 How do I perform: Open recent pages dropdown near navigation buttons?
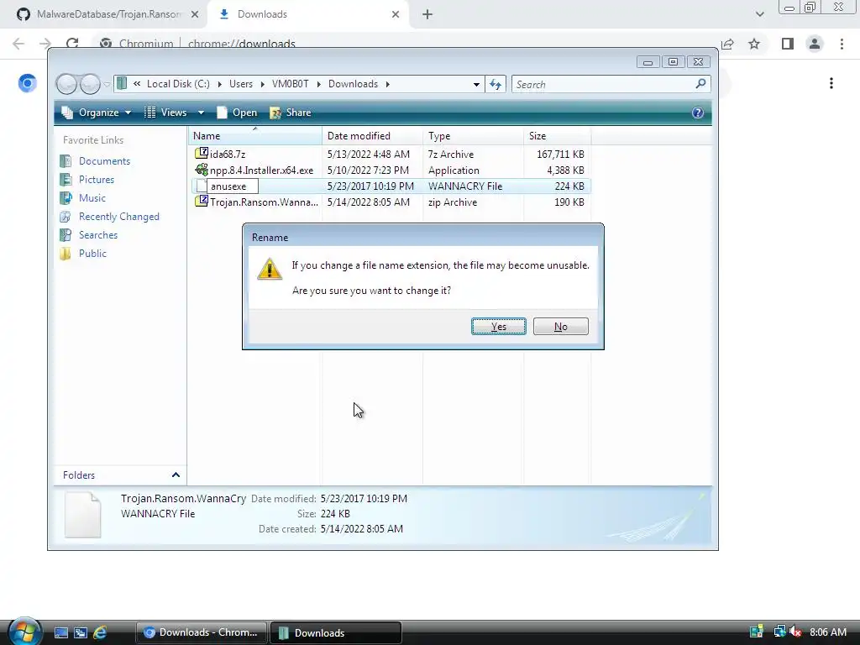[107, 85]
